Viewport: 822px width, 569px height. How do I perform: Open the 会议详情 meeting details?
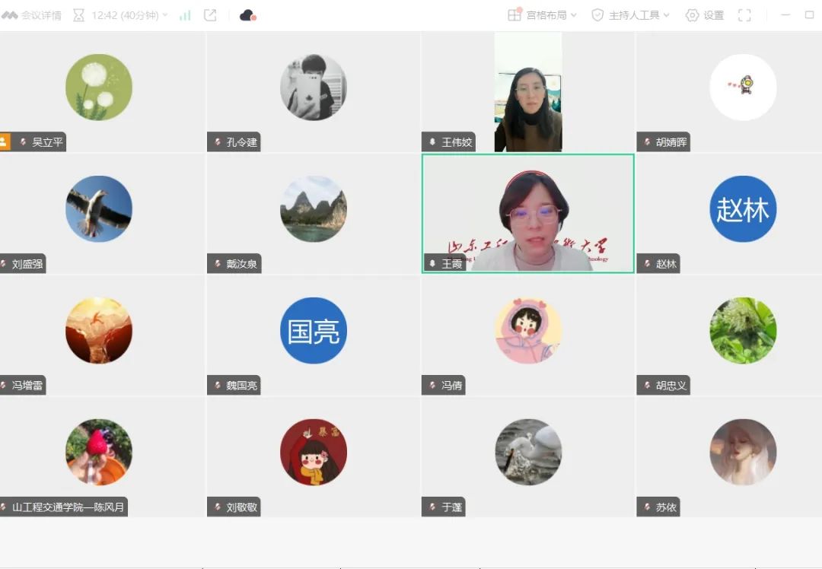pyautogui.click(x=32, y=15)
